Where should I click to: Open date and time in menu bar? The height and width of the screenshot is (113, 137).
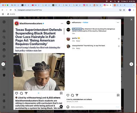tap(128, 1)
